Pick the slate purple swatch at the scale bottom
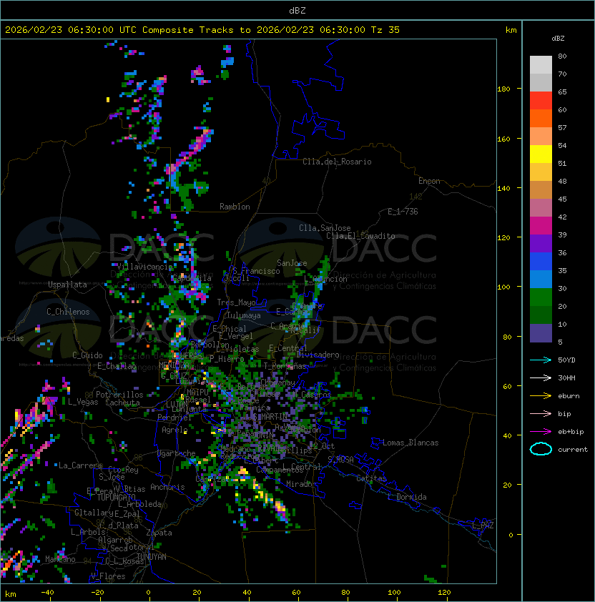The height and width of the screenshot is (602, 595). point(541,333)
